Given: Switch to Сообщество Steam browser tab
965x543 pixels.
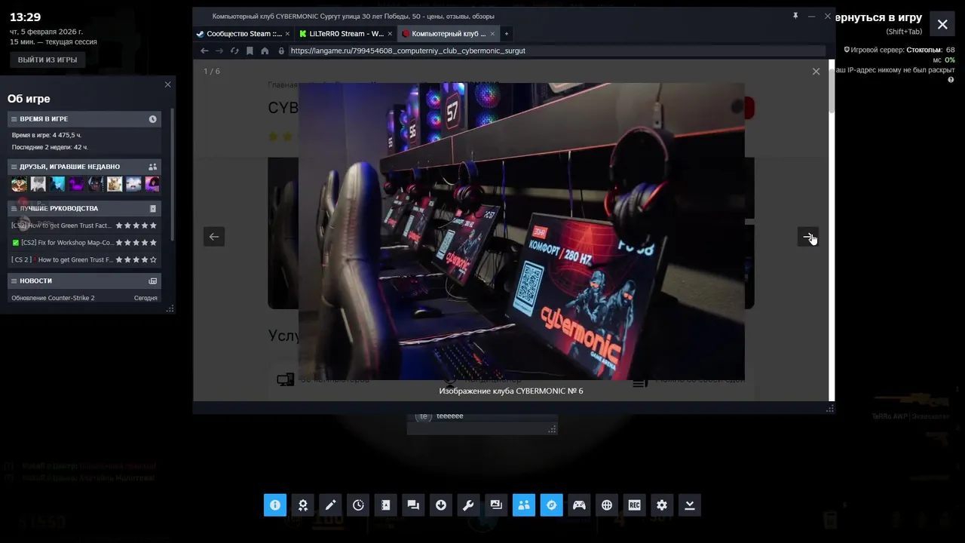Looking at the screenshot, I should [238, 34].
